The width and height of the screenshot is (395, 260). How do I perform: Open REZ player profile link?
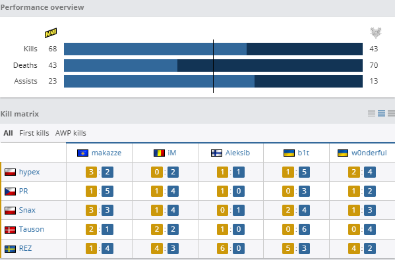(25, 248)
